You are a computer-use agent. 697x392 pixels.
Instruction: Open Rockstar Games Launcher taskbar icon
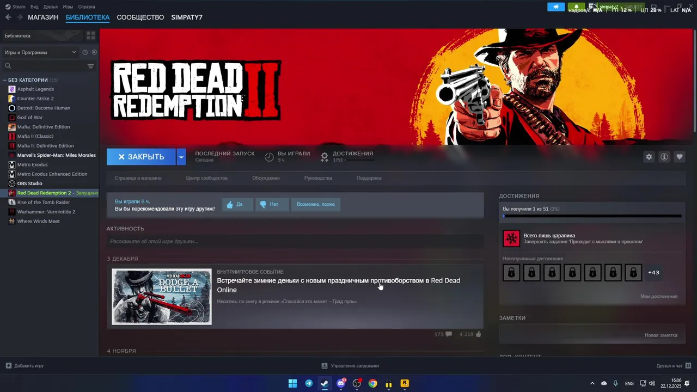[405, 383]
